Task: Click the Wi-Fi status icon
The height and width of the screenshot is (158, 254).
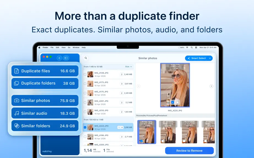Action: pos(187,47)
